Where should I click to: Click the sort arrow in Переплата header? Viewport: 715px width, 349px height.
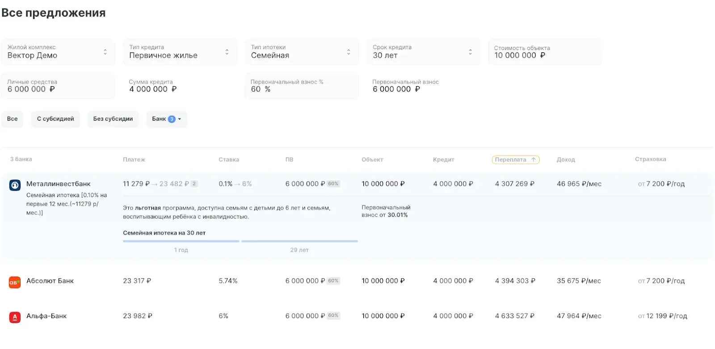pyautogui.click(x=533, y=160)
